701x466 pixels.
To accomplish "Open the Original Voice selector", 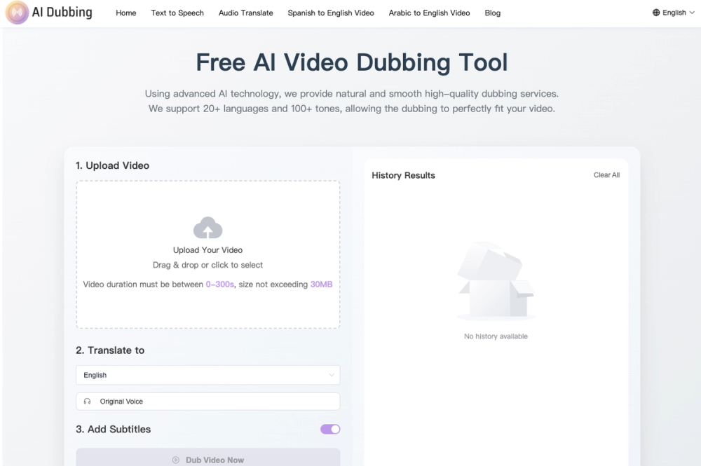I will [x=207, y=400].
